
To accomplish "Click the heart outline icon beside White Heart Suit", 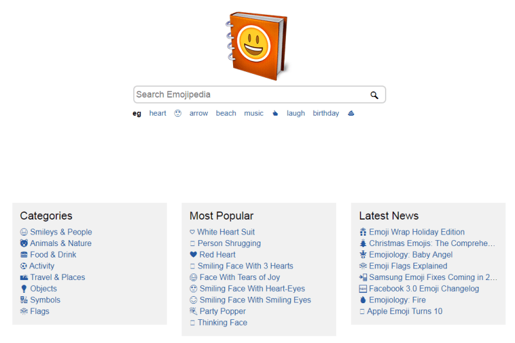I will [192, 232].
